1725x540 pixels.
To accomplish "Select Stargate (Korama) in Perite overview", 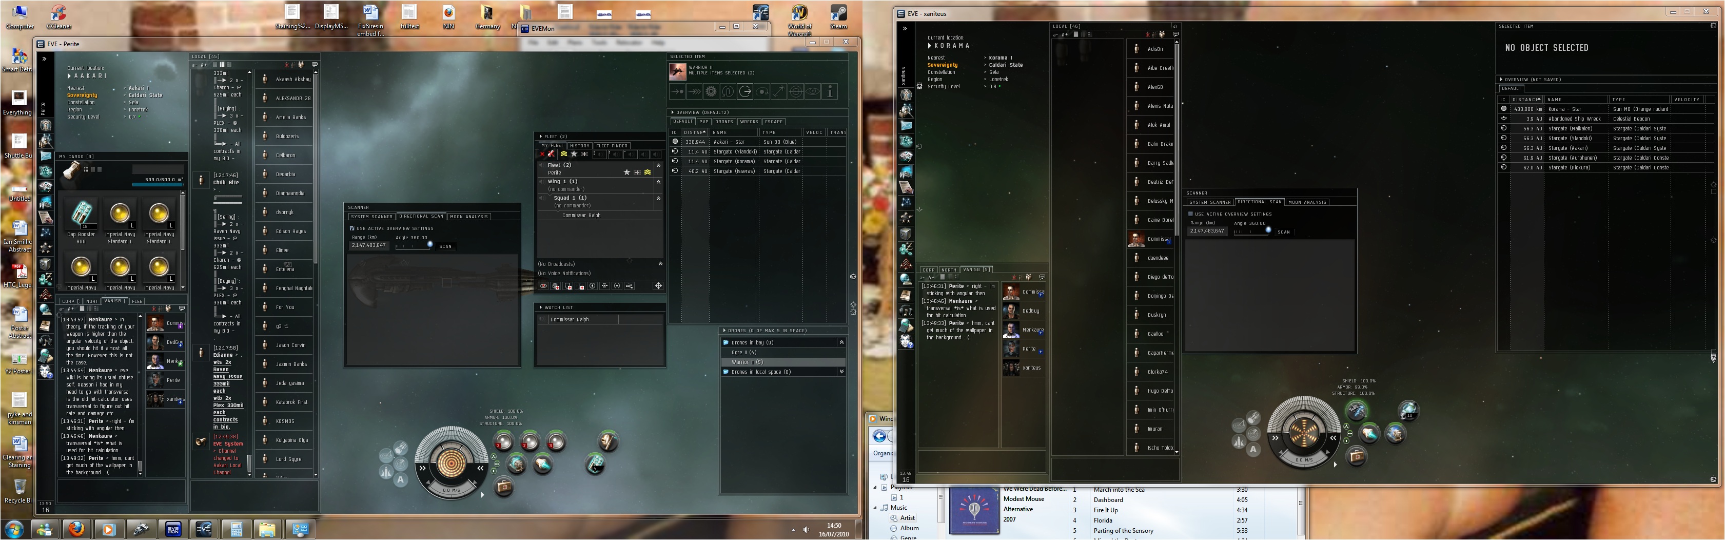I will 757,162.
